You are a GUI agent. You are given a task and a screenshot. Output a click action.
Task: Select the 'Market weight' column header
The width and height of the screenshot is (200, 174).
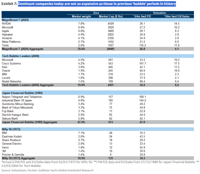coord(82,16)
